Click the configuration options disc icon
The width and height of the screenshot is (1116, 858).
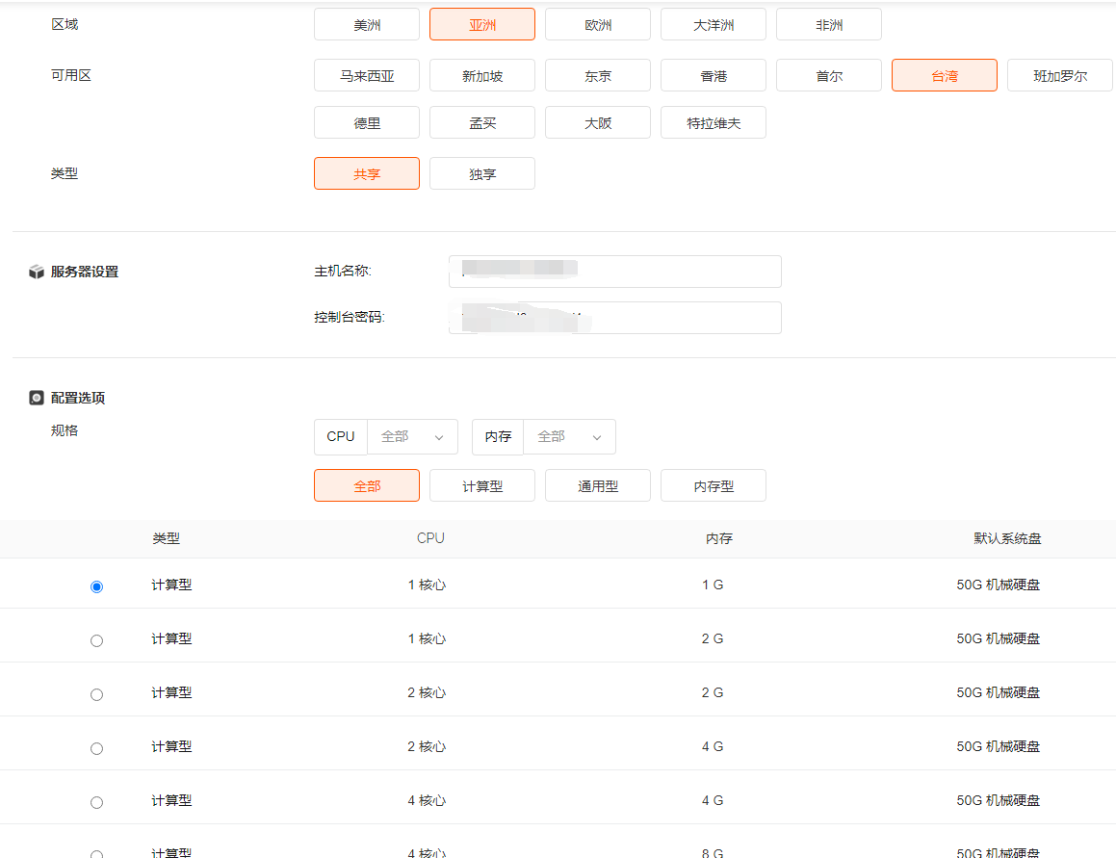coord(37,398)
